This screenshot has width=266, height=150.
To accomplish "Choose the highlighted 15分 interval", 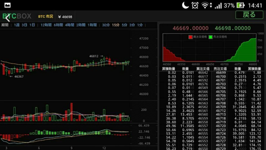I will pos(115,25).
